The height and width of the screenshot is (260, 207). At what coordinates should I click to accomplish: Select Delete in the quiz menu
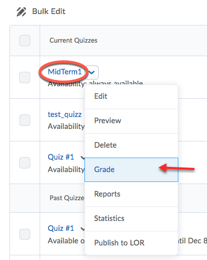click(131, 145)
